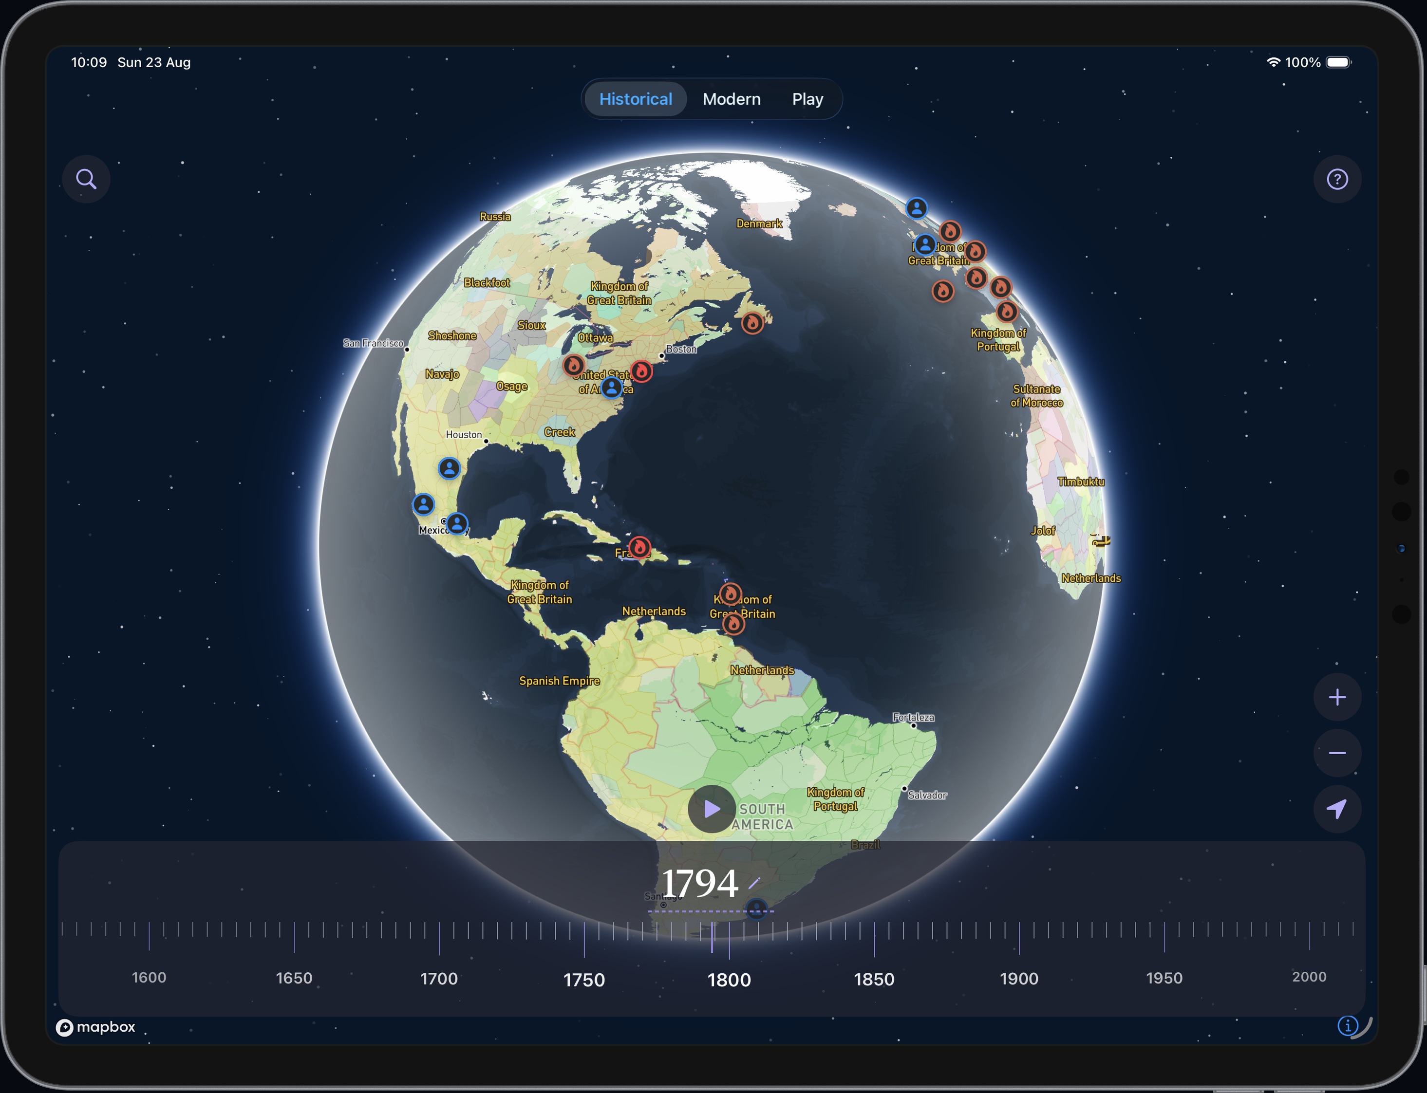Screen dimensions: 1427x1093
Task: Tap the pencil edit icon beside 1794
Action: [754, 883]
